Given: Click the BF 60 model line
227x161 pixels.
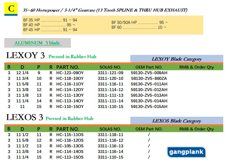Looking at the screenshot, I should (x=139, y=27).
